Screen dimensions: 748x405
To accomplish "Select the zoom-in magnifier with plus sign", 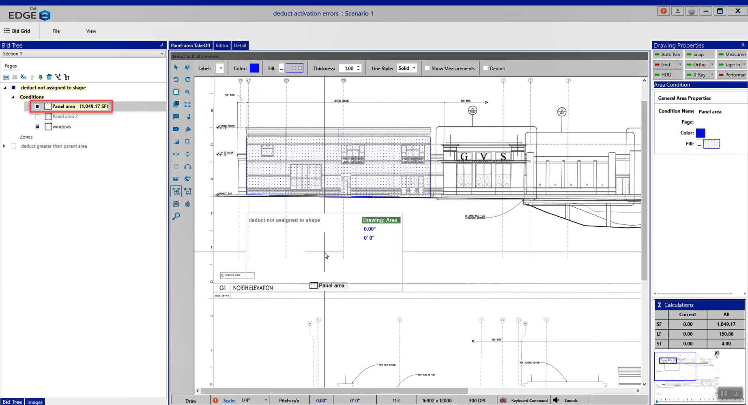I will (x=188, y=92).
